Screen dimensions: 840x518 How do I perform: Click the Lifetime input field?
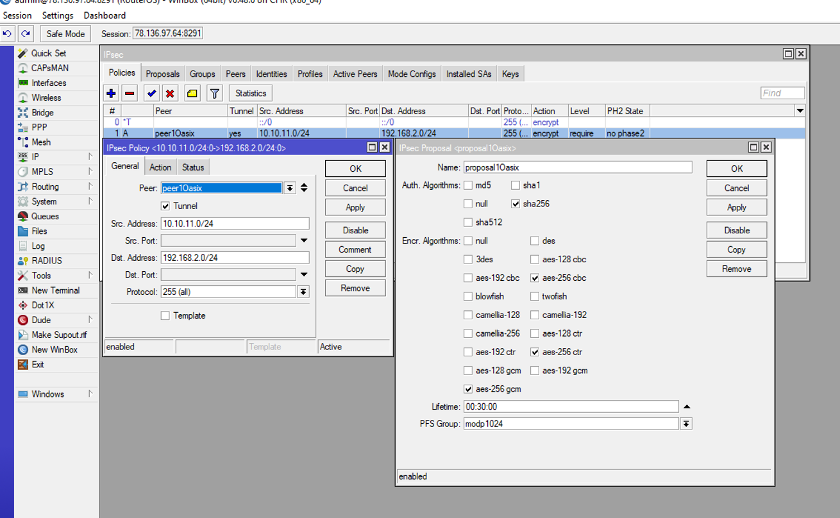(x=571, y=406)
